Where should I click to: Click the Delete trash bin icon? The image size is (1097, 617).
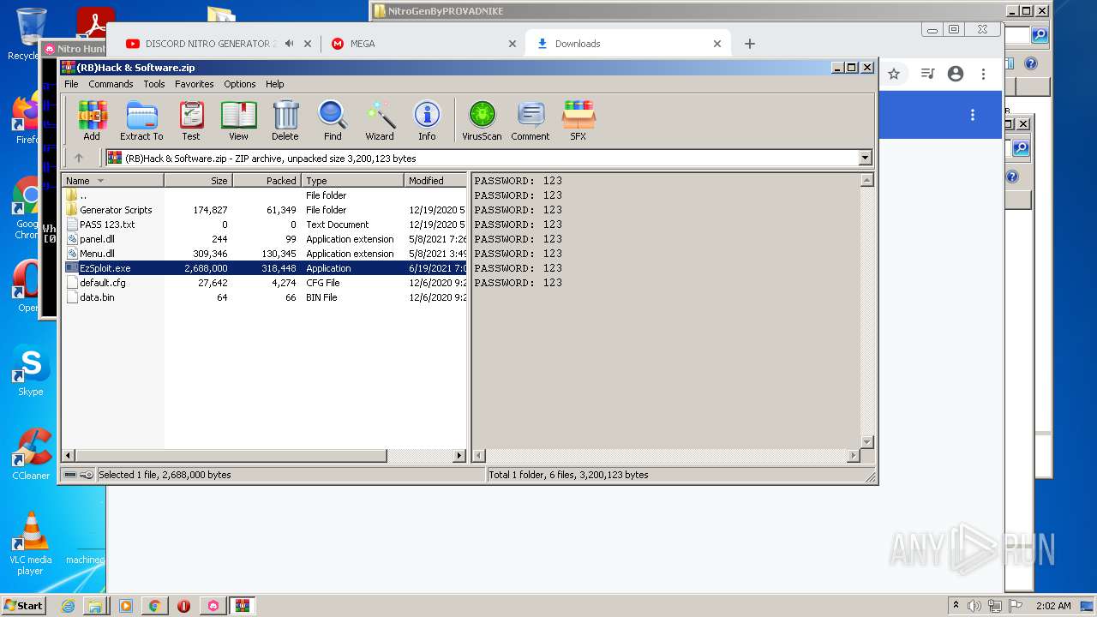pos(285,120)
